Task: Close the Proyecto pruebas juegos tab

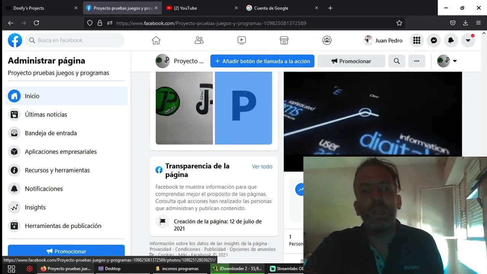Action: click(x=156, y=8)
